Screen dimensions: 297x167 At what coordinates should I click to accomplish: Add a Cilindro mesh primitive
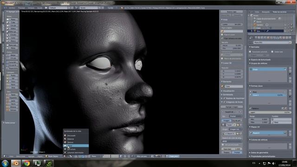click(13, 35)
